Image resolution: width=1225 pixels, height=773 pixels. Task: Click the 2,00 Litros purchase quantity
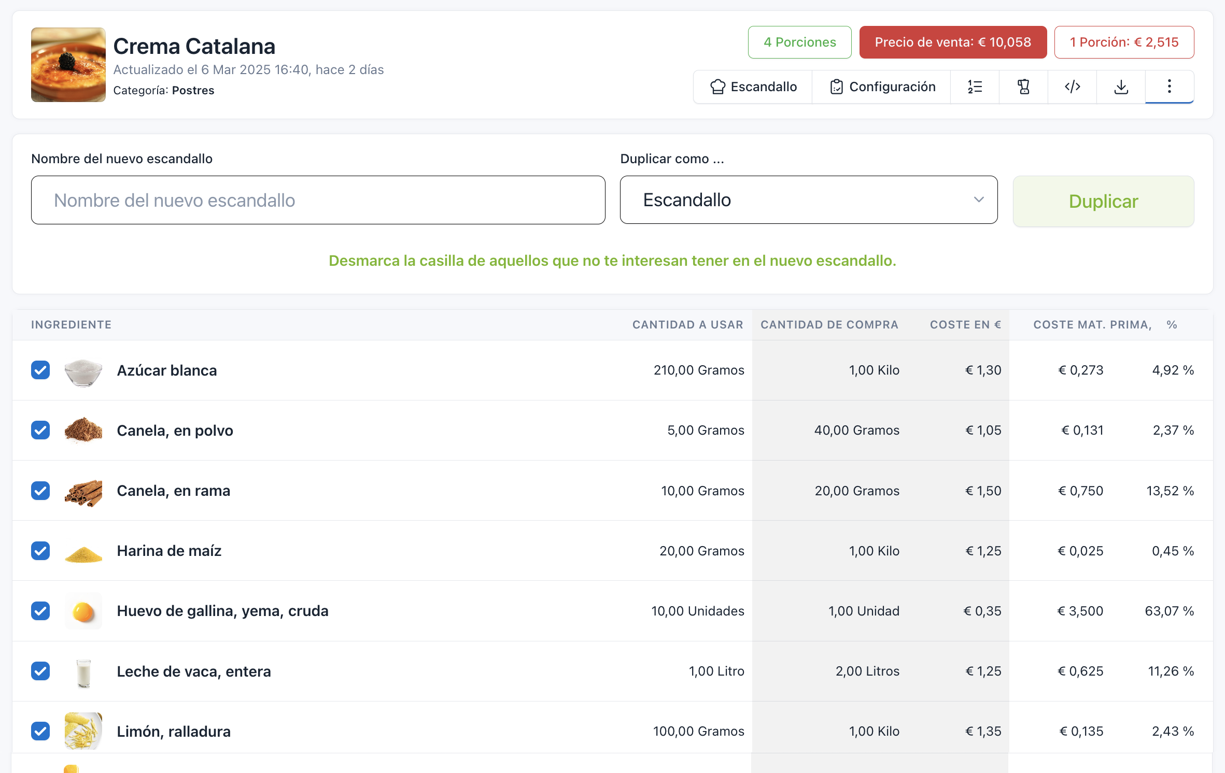[867, 671]
